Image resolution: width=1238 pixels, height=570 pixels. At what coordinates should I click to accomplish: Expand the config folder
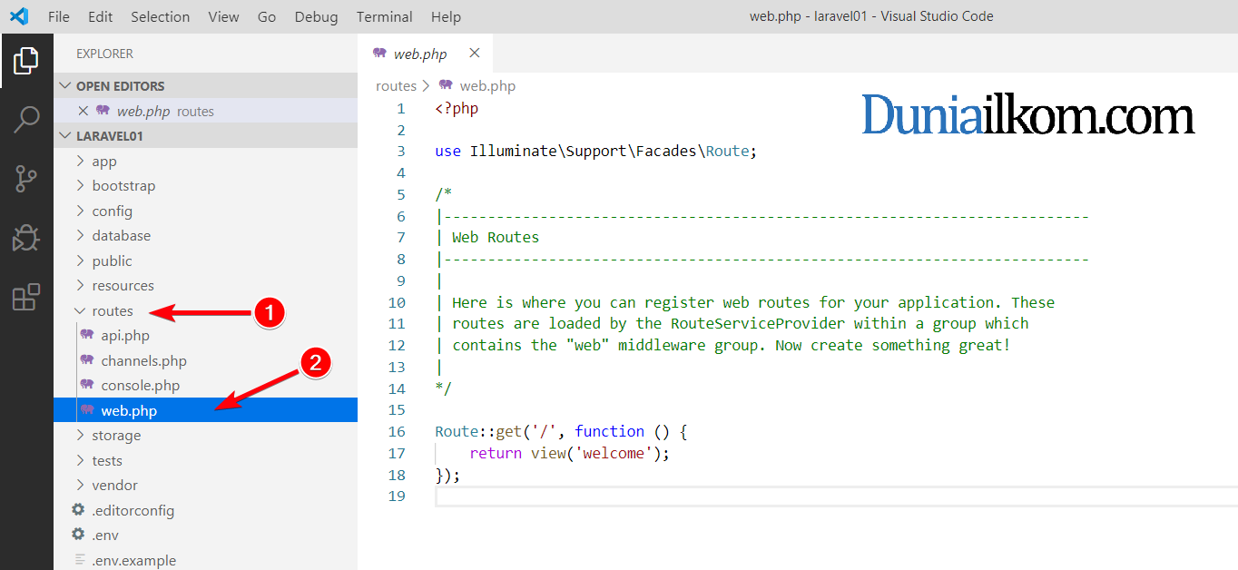tap(205, 211)
